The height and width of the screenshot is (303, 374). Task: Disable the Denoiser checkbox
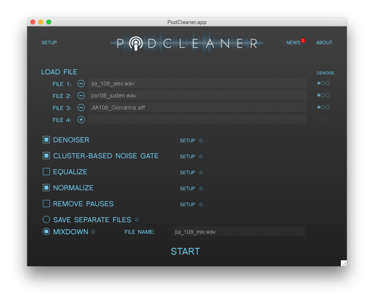pyautogui.click(x=46, y=140)
